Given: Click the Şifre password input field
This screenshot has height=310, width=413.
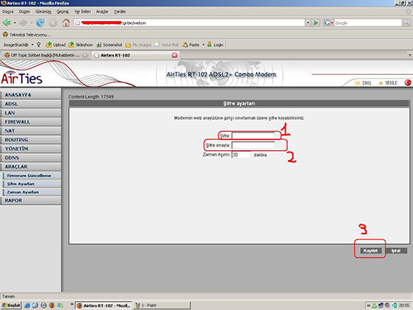Looking at the screenshot, I should pos(253,136).
